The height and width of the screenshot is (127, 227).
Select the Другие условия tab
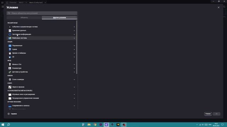(x=60, y=18)
